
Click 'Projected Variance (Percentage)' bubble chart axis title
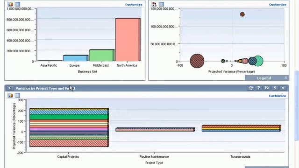tap(232, 71)
